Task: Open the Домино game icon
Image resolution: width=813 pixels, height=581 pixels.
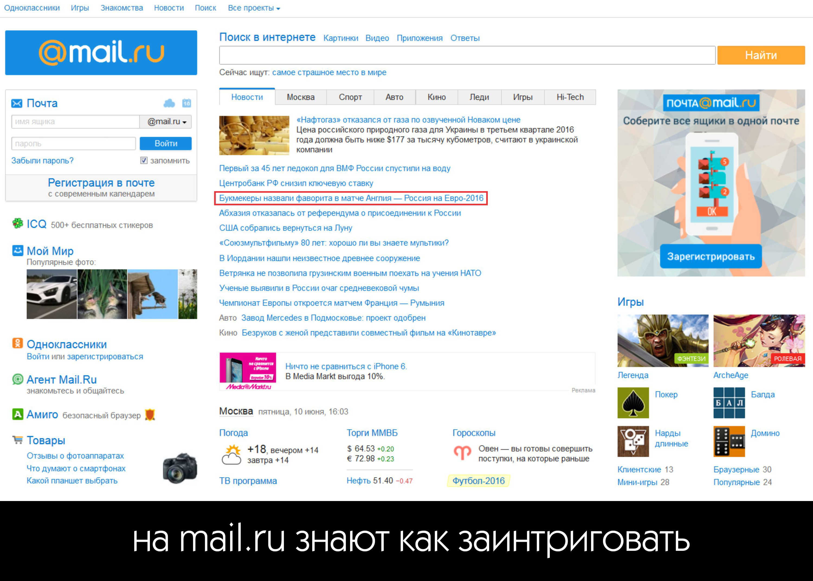Action: (x=729, y=441)
